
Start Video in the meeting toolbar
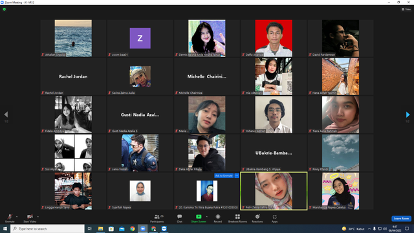(30, 218)
